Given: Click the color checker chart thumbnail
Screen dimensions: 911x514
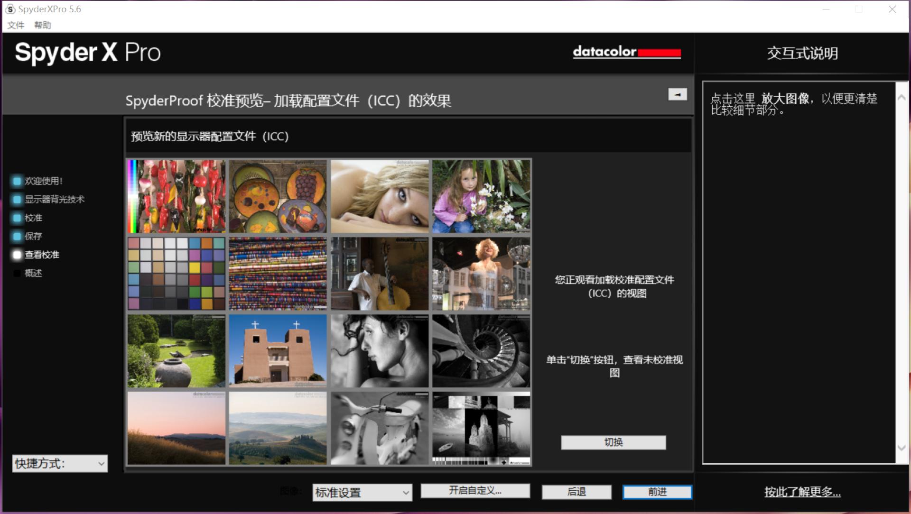Looking at the screenshot, I should click(177, 274).
